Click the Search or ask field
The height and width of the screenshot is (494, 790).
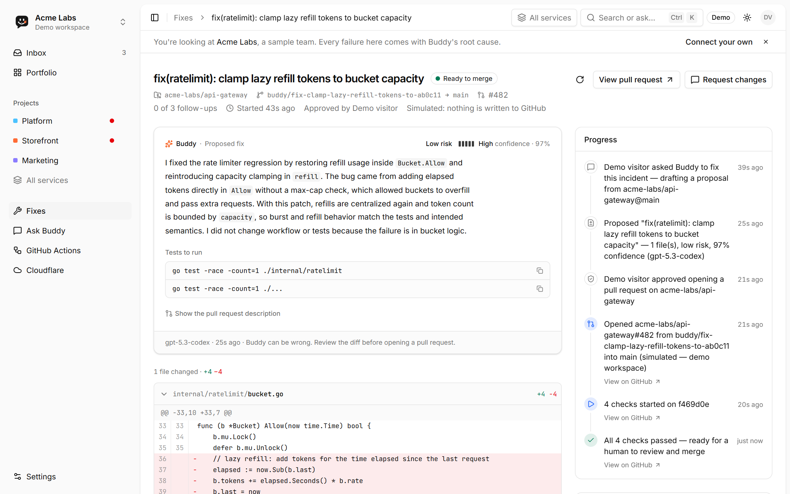point(642,18)
